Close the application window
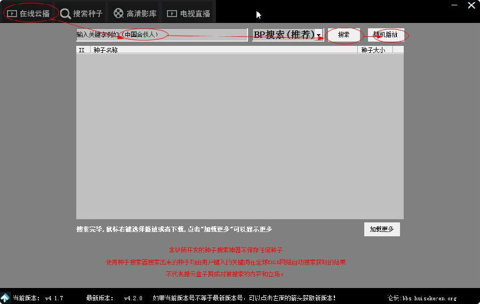The image size is (480, 304). click(471, 5)
